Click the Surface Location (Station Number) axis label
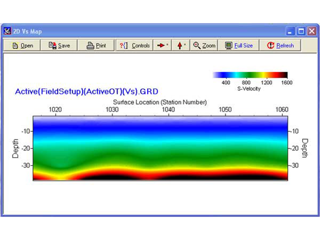 [x=160, y=102]
